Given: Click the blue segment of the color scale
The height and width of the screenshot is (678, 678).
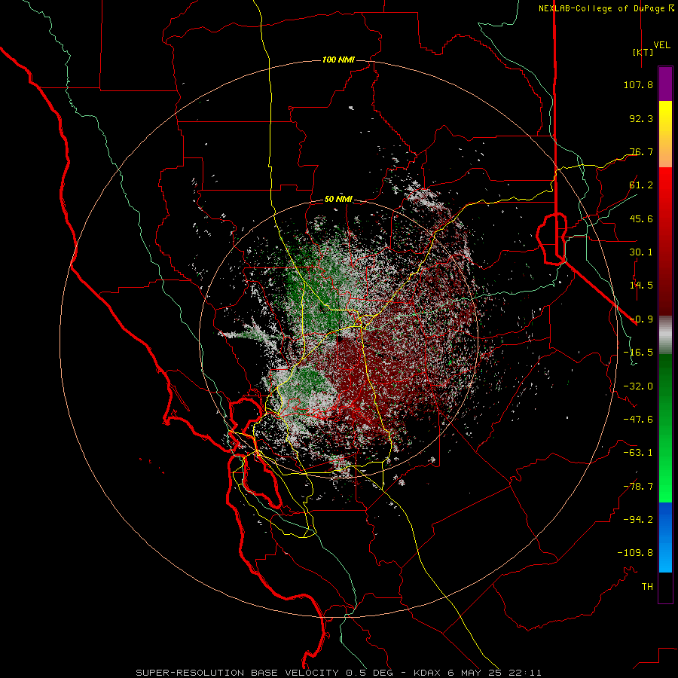Looking at the screenshot, I should 665,537.
